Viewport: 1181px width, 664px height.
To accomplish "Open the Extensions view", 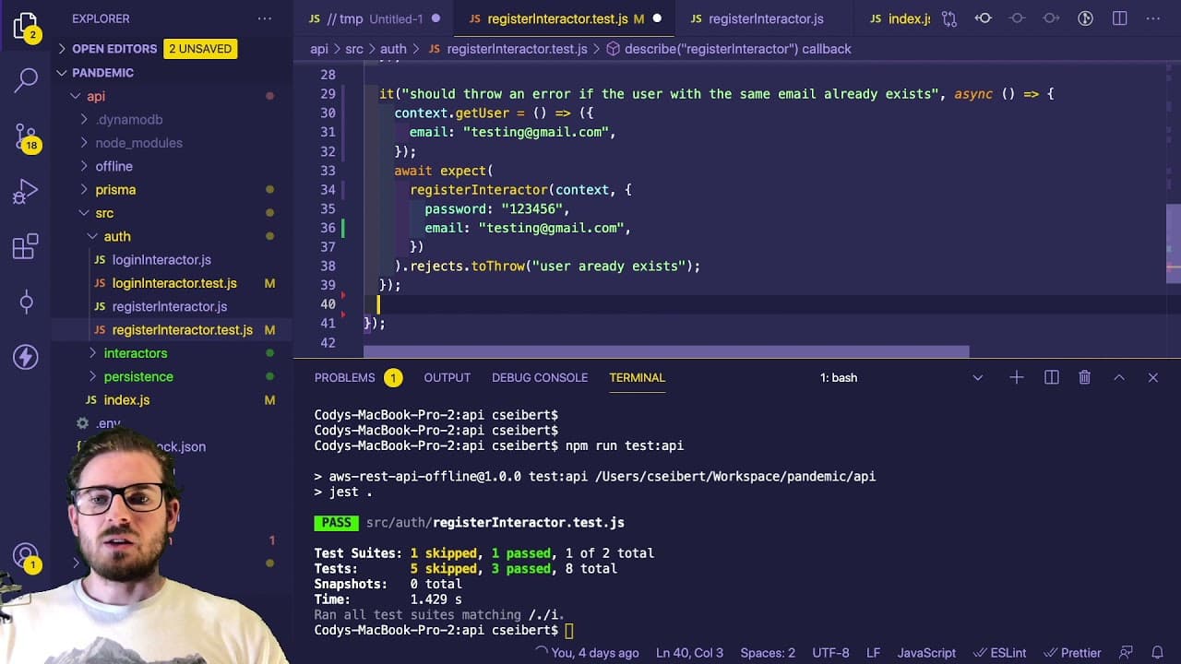I will (x=26, y=247).
